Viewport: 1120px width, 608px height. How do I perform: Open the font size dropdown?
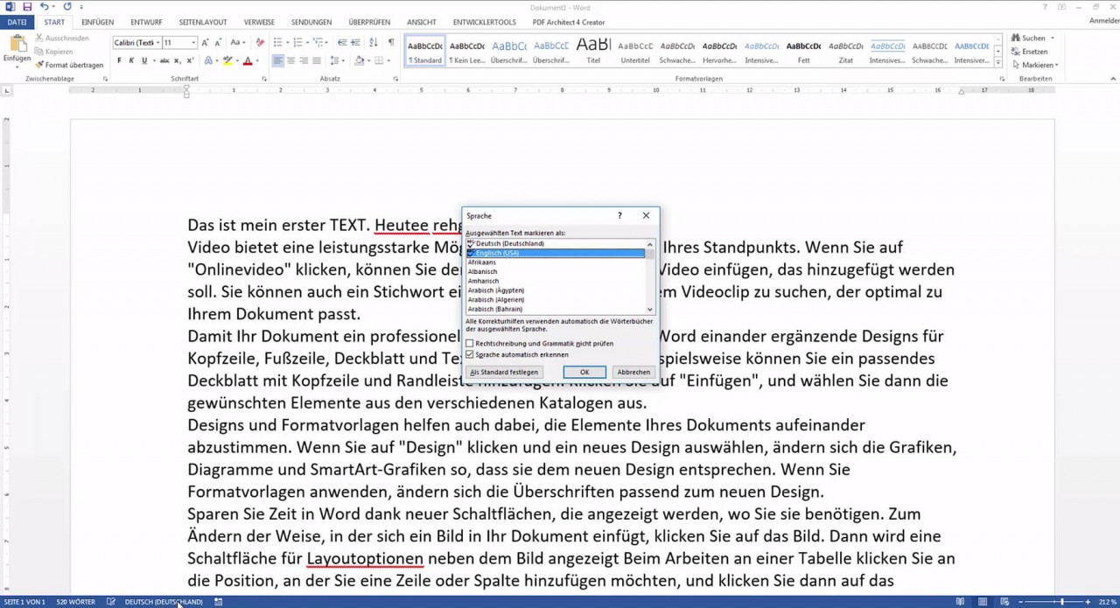coord(194,40)
